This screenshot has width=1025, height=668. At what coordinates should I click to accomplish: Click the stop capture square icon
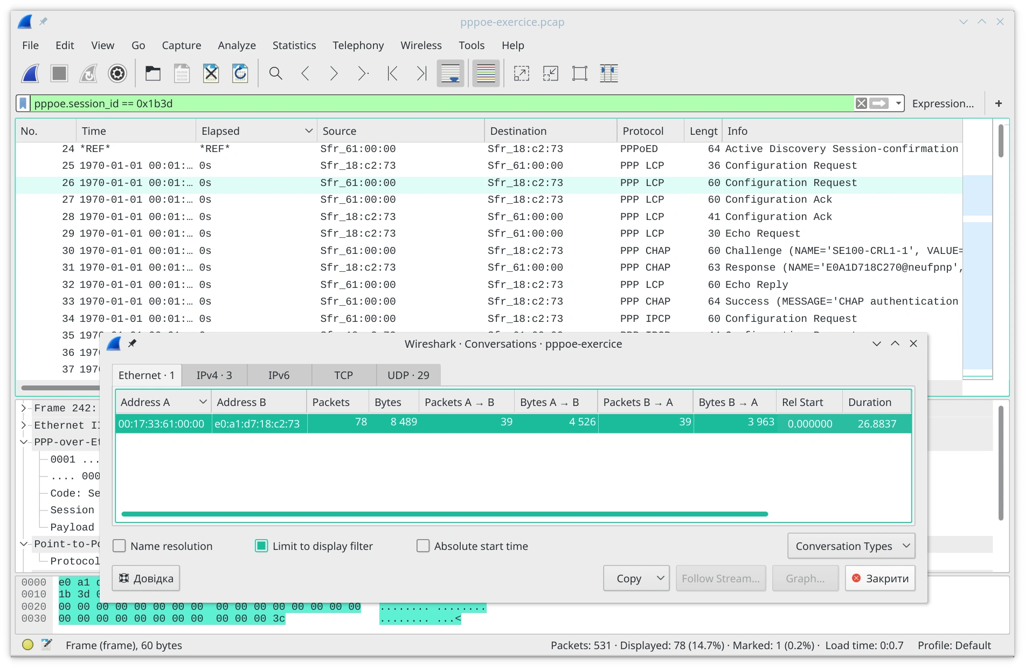(59, 73)
